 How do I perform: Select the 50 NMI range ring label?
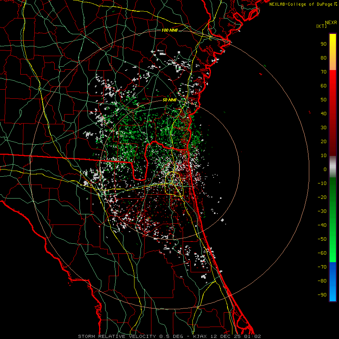pyautogui.click(x=169, y=100)
